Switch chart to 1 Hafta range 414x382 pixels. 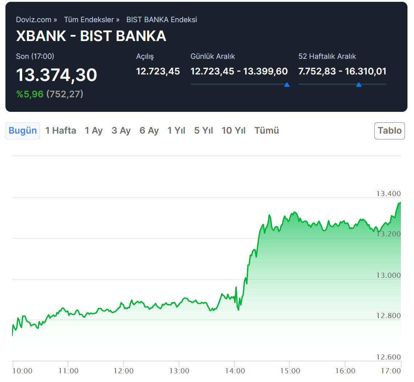click(61, 131)
